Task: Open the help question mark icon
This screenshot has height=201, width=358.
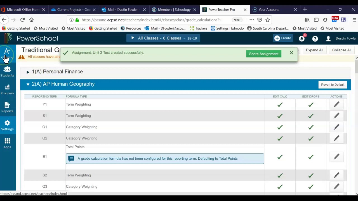Action: 315,39
